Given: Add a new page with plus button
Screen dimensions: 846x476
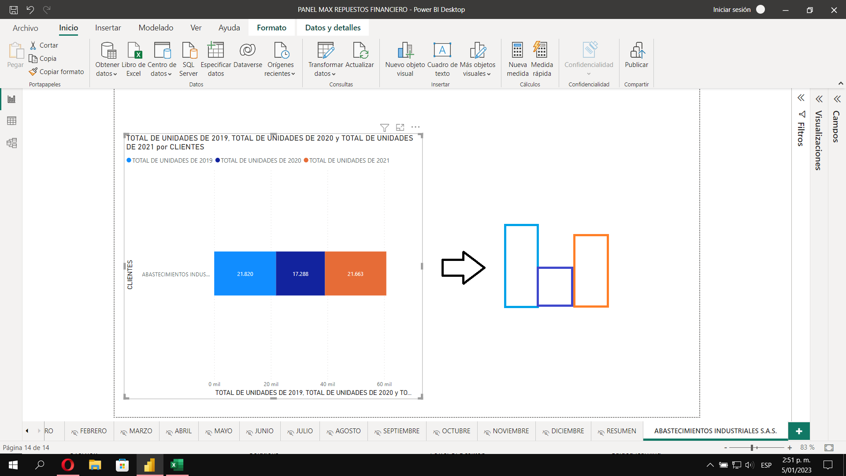Looking at the screenshot, I should [799, 431].
